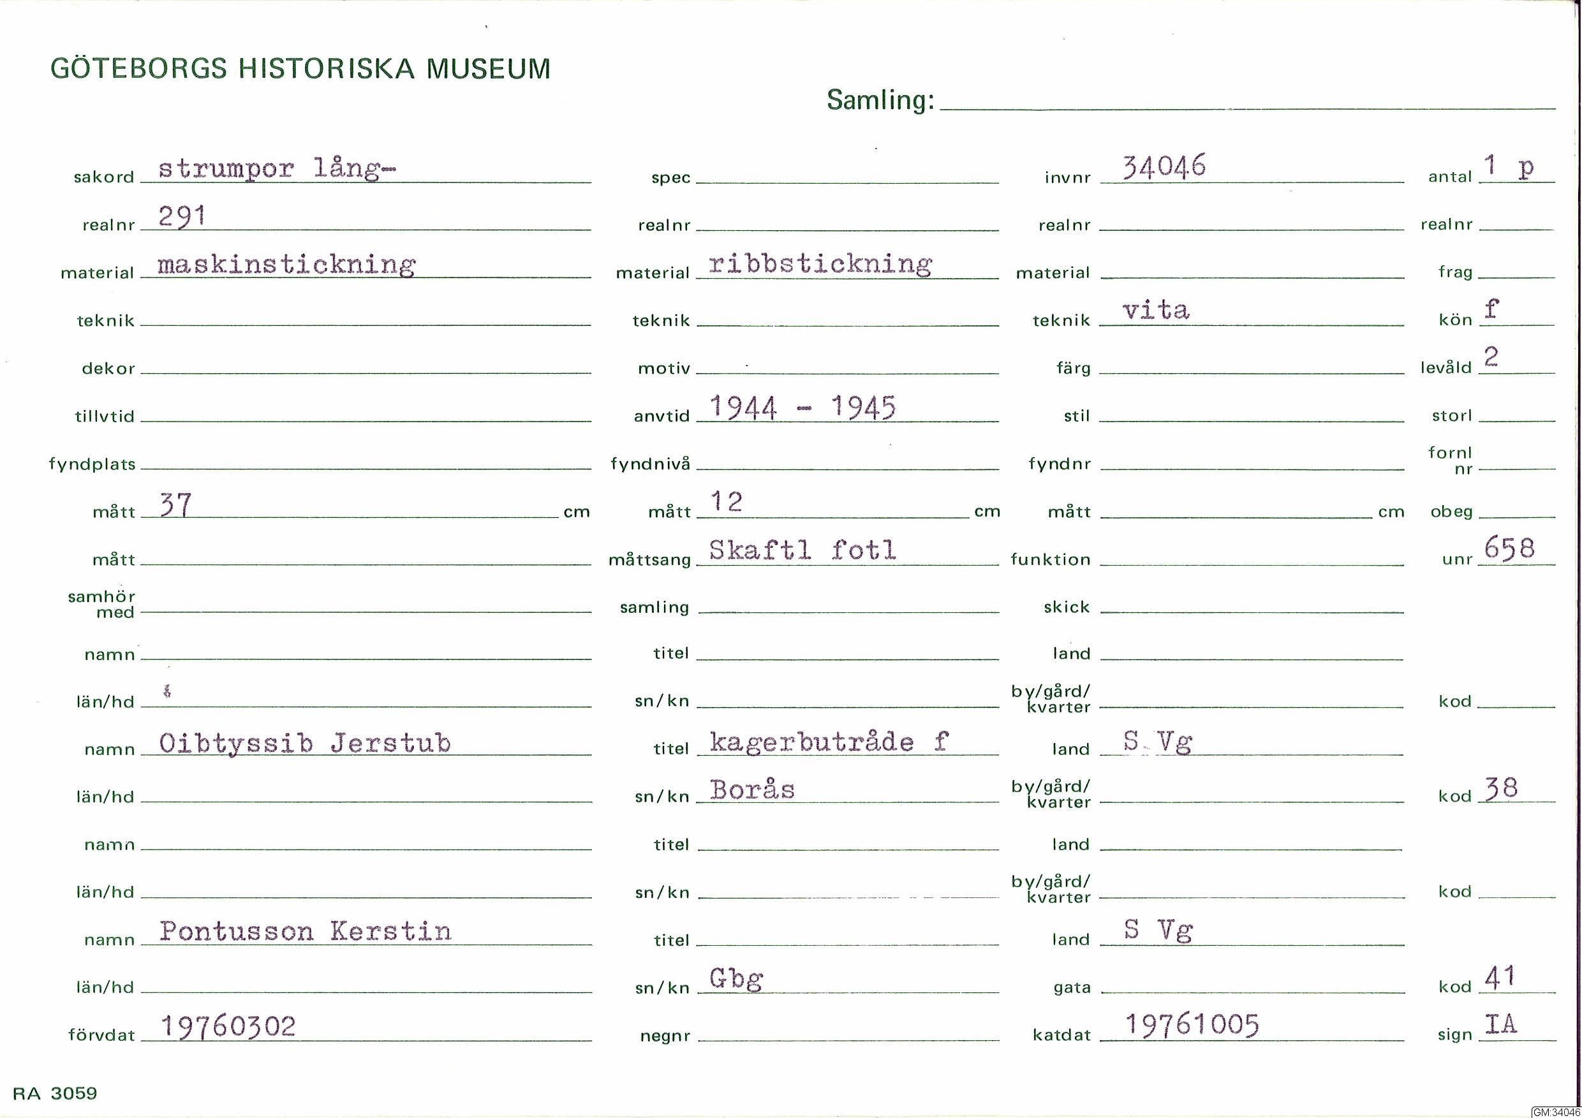Select the sakord value 'strumpor lång-'
Viewport: 1582px width, 1118px height.
pyautogui.click(x=277, y=168)
